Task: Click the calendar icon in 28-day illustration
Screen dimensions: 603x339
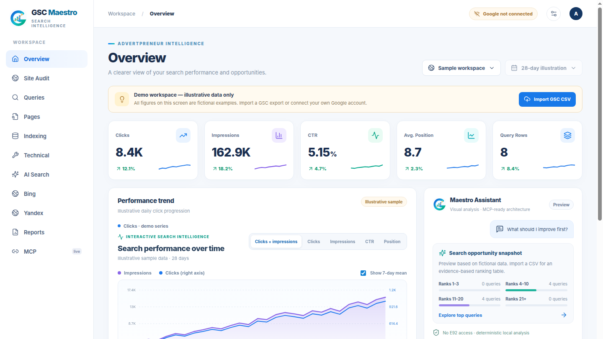Action: tap(514, 68)
